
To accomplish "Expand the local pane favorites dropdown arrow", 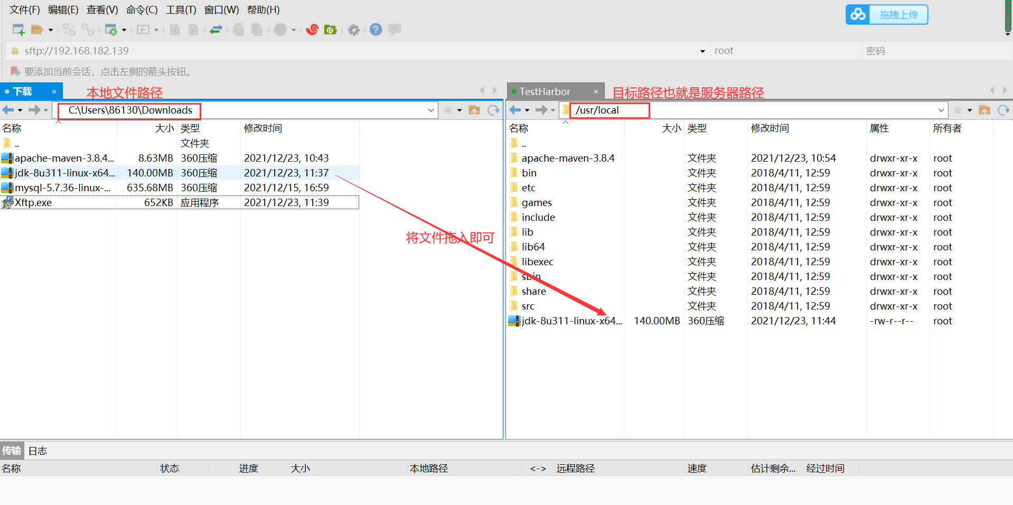I will [x=459, y=110].
